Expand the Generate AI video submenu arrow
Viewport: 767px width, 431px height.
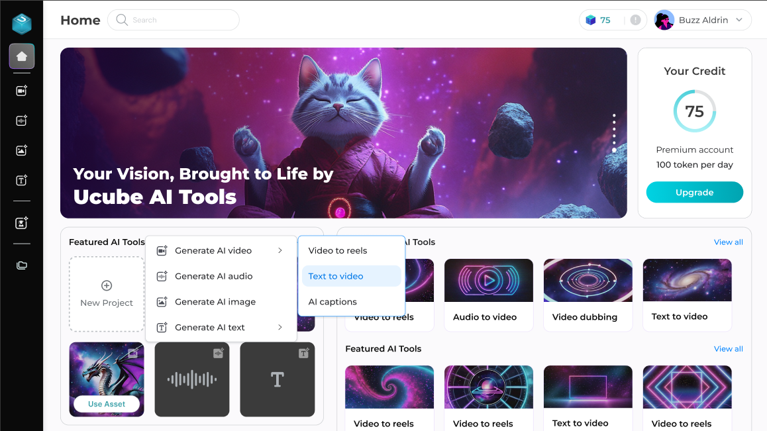coord(280,250)
